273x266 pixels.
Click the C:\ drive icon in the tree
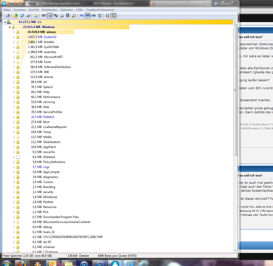[x=9, y=22]
